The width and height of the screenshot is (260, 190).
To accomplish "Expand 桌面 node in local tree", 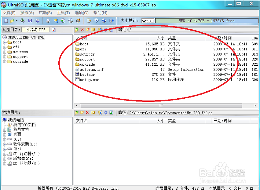I will click(x=5, y=134).
